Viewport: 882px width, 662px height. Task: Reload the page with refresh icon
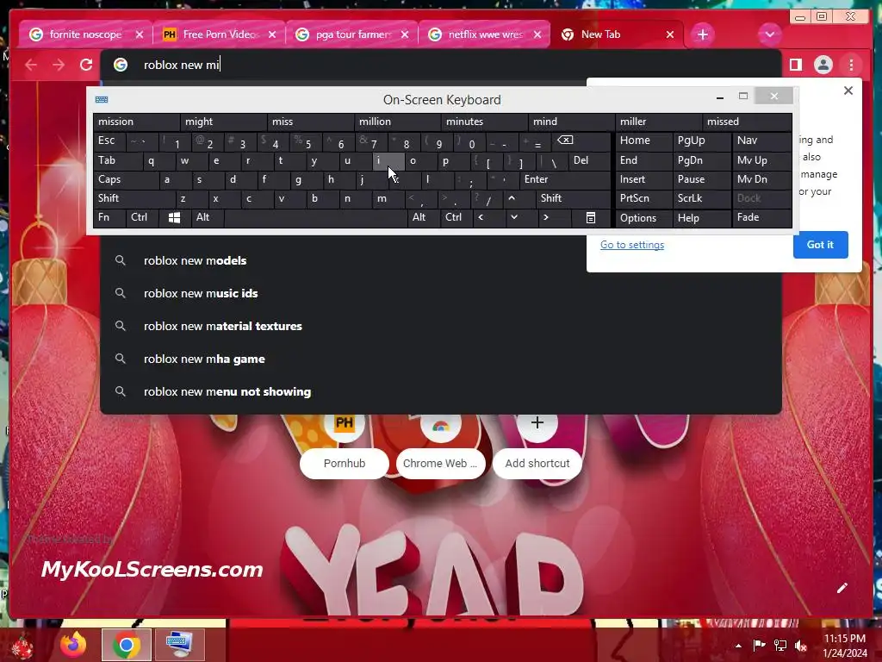pyautogui.click(x=86, y=65)
